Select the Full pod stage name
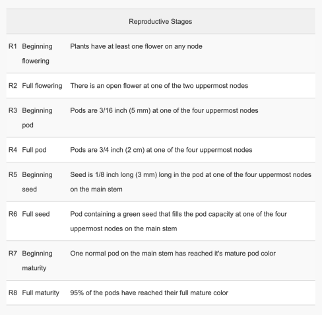The height and width of the screenshot is (315, 322). pyautogui.click(x=34, y=150)
